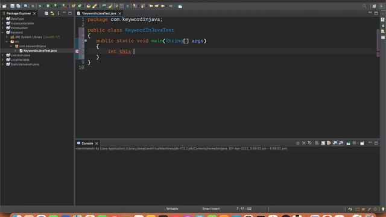
Task: Toggle Word Wrap in Console toolbar
Action: tap(329, 143)
